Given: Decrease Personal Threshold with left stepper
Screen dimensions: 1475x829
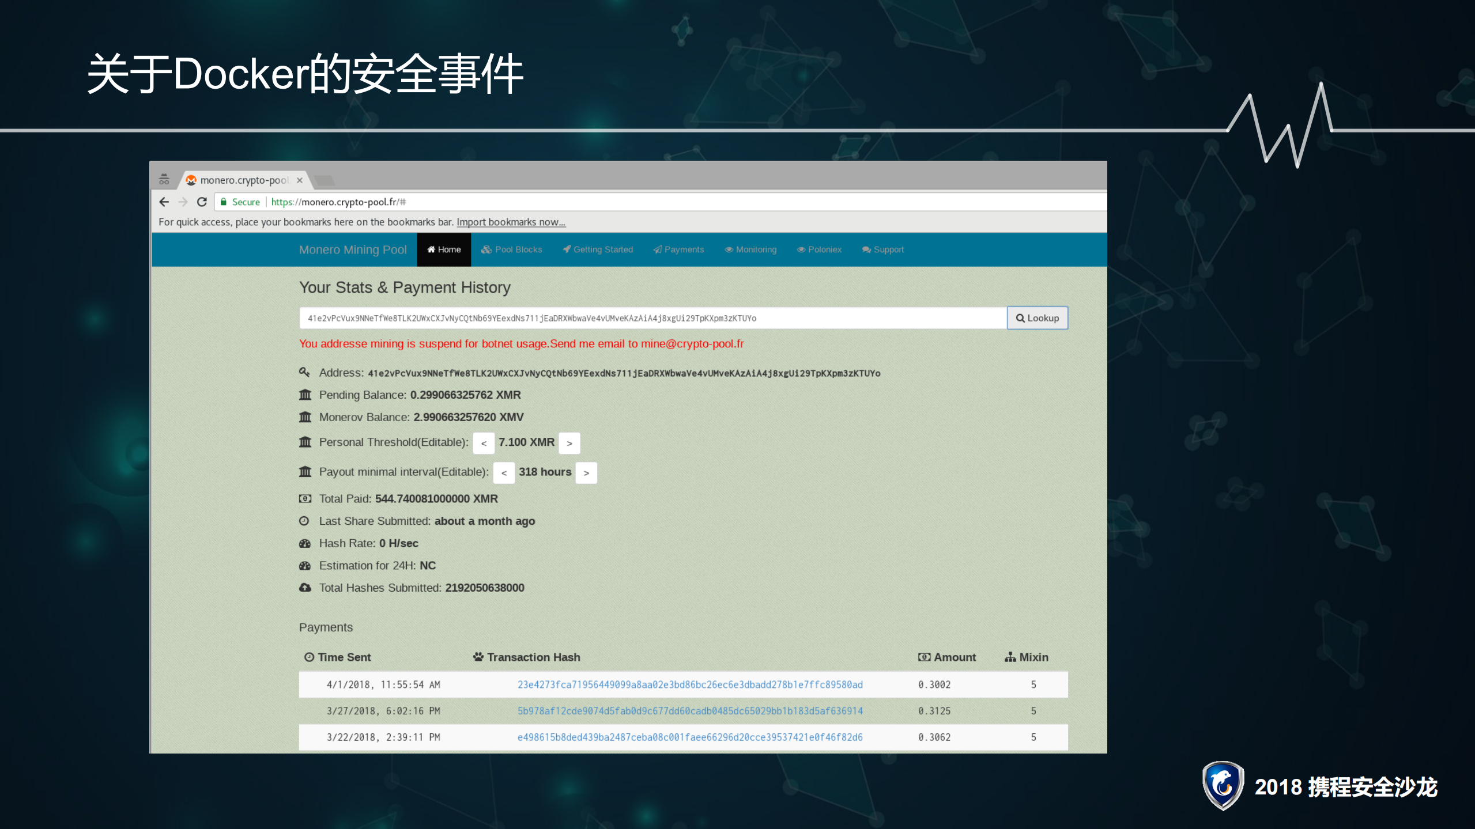Looking at the screenshot, I should 484,442.
